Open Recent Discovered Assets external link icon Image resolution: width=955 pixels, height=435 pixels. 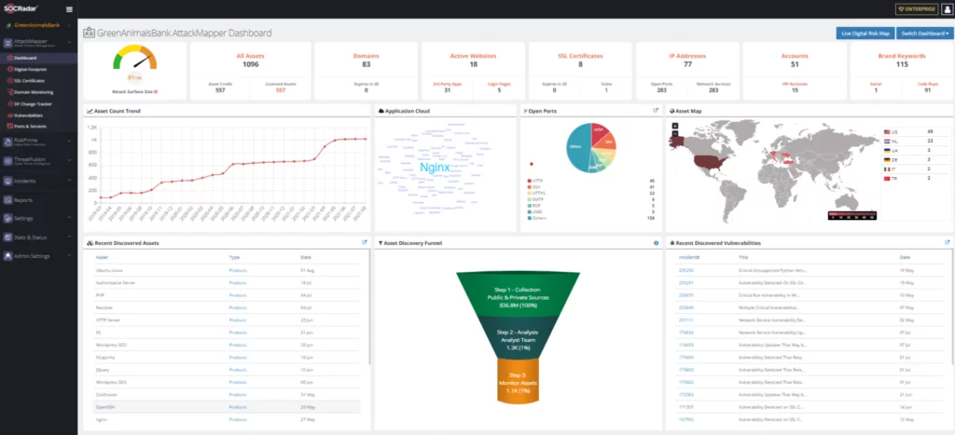tap(365, 242)
